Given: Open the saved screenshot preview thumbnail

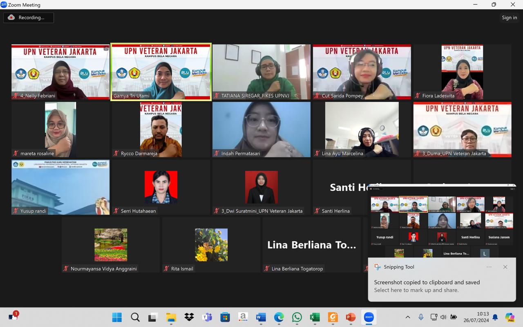Looking at the screenshot, I should (x=442, y=221).
